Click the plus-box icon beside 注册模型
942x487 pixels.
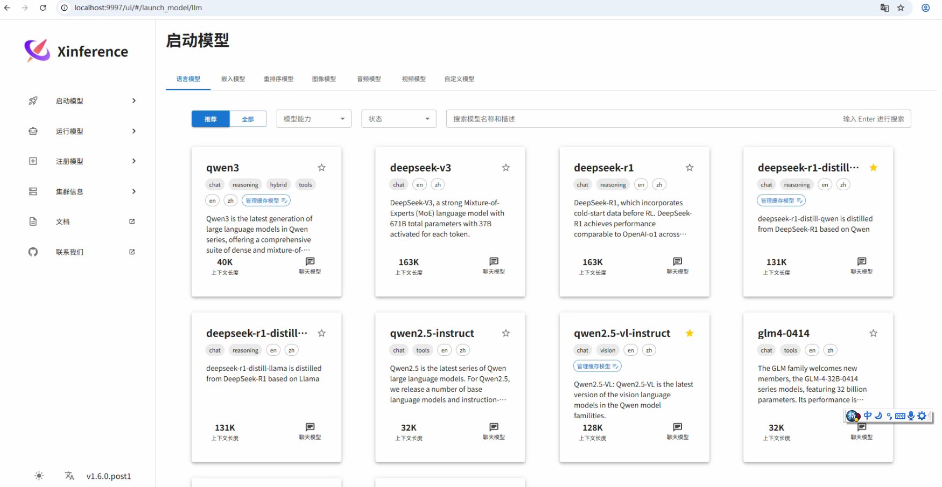pos(33,161)
